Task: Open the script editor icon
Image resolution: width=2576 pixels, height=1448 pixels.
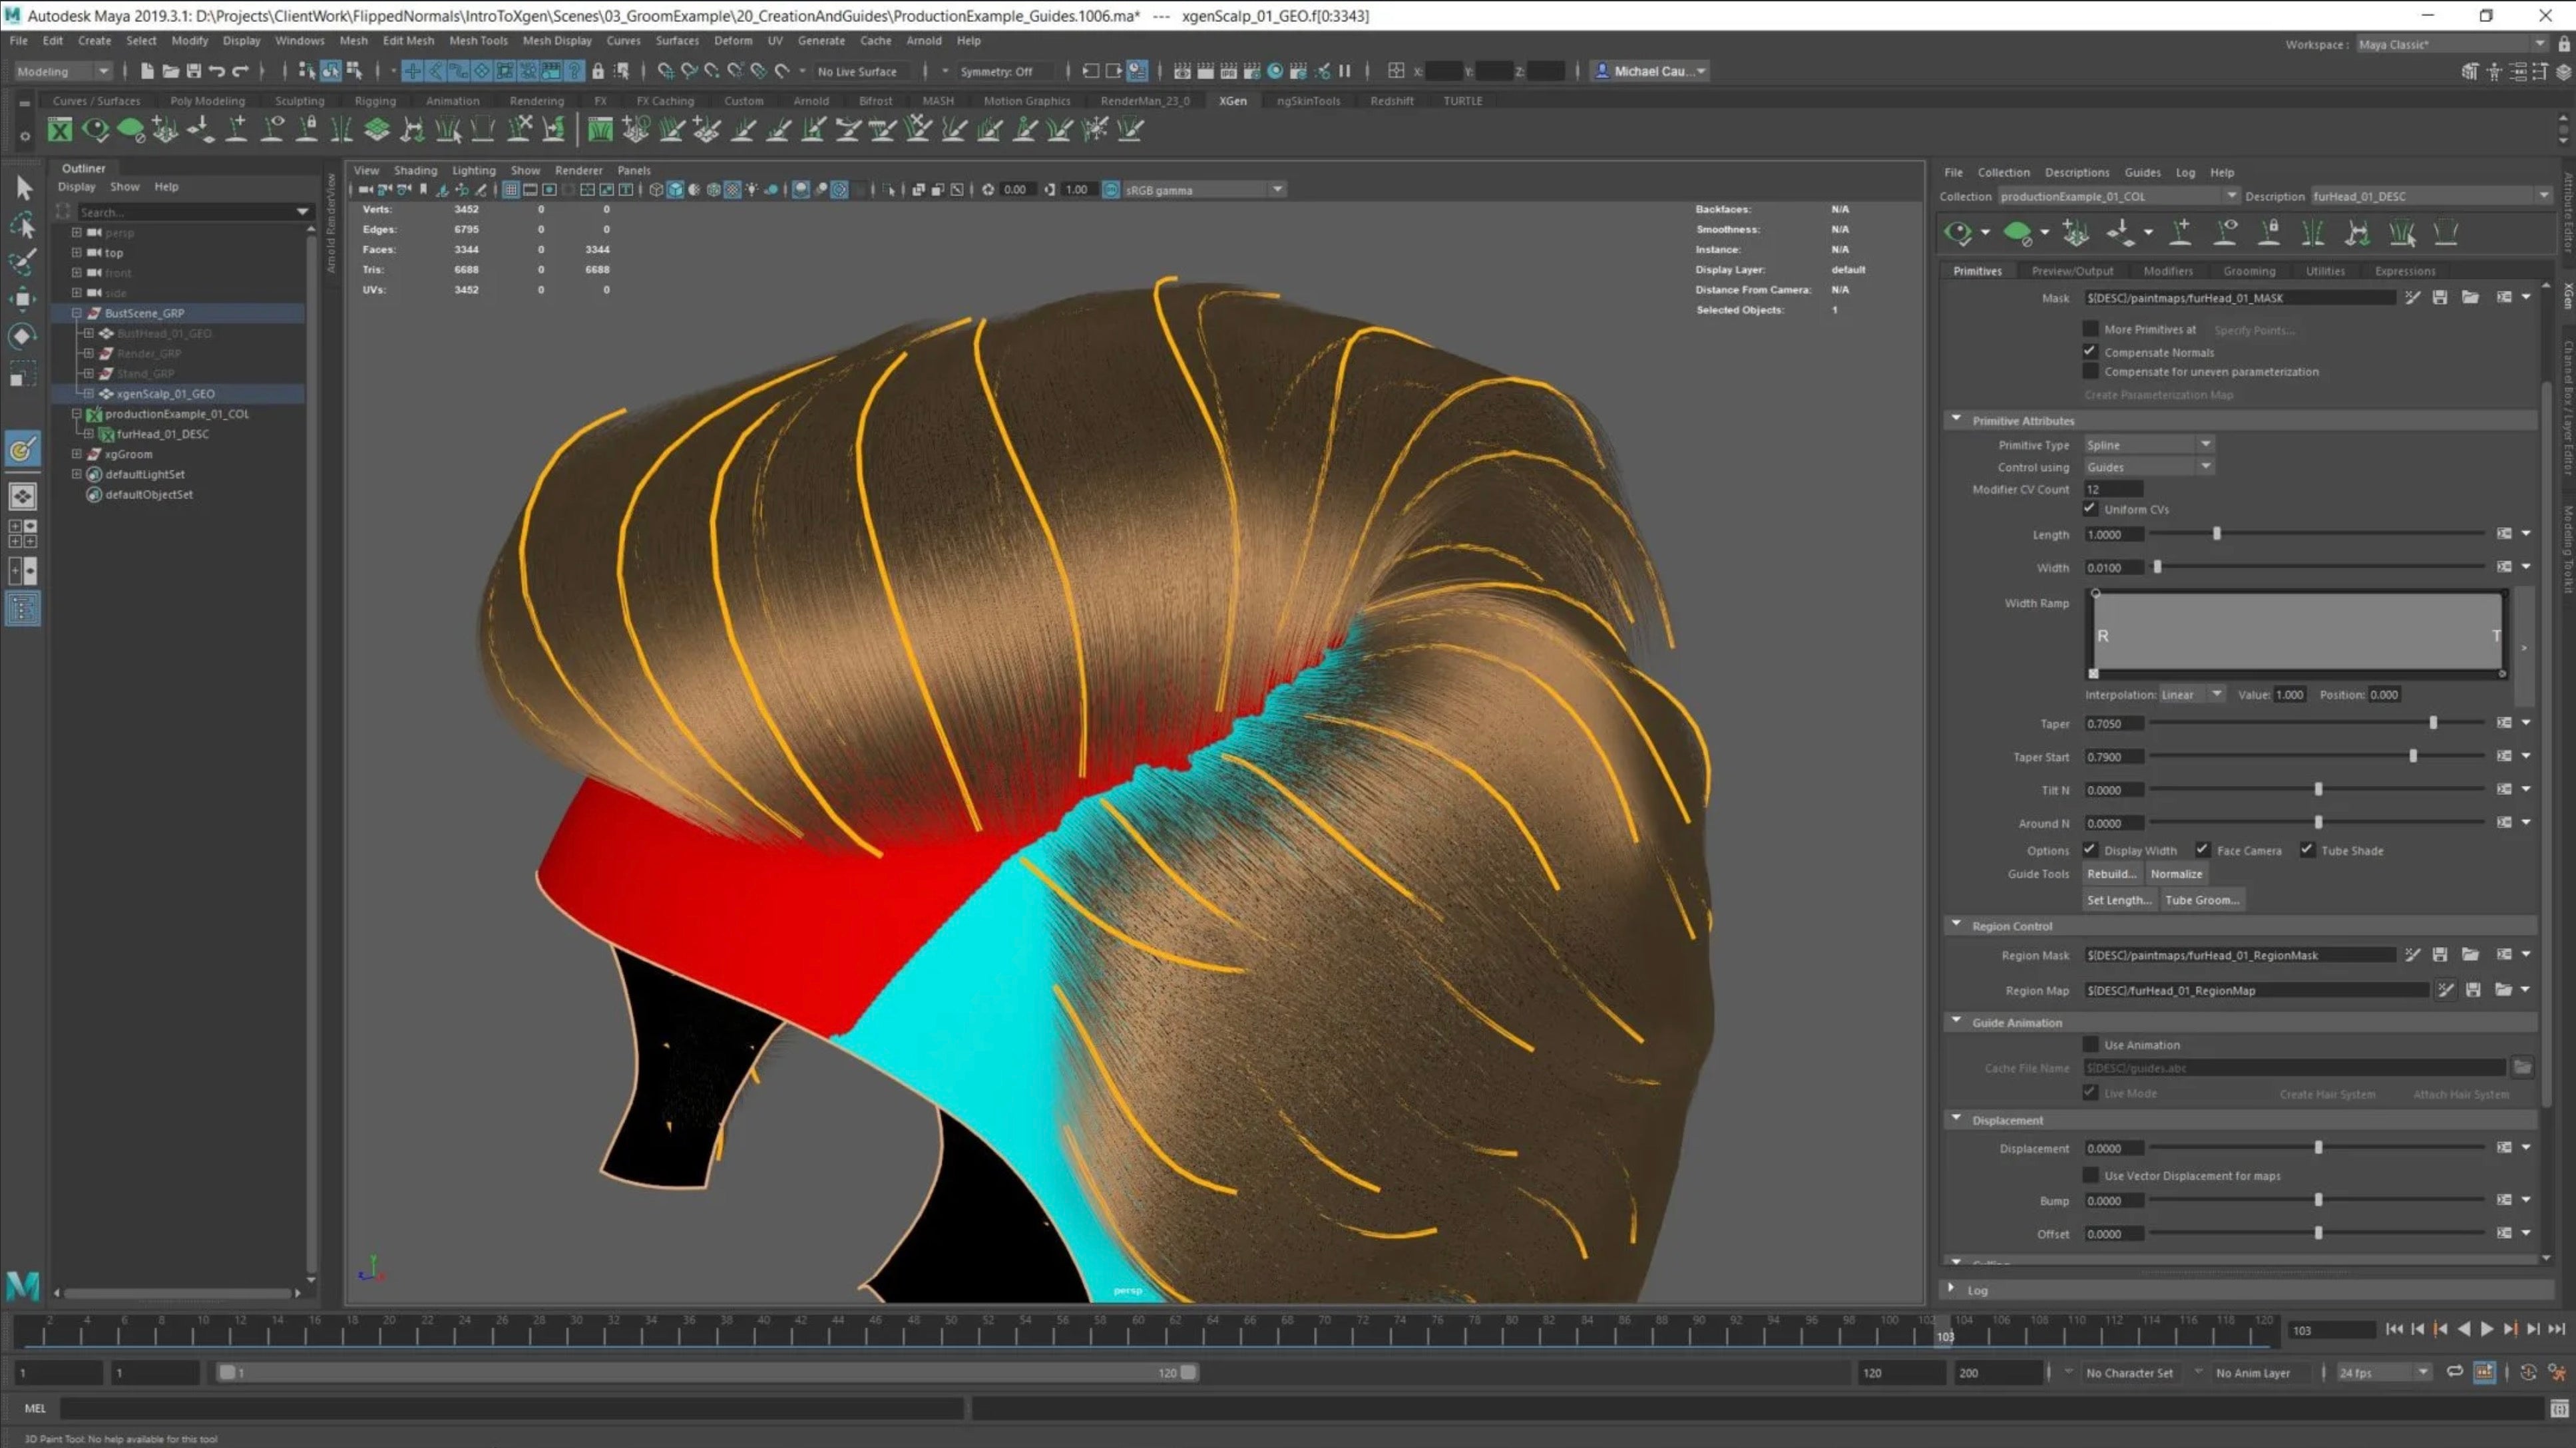Action: [x=2559, y=1409]
